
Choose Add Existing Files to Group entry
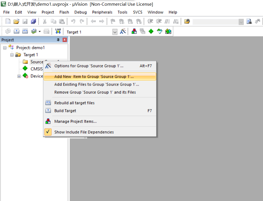click(100, 84)
